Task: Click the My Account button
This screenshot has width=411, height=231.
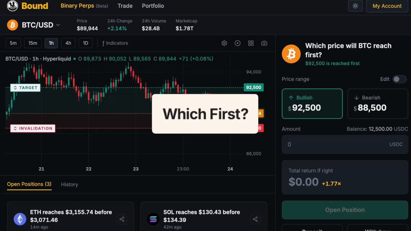Action: (x=387, y=6)
